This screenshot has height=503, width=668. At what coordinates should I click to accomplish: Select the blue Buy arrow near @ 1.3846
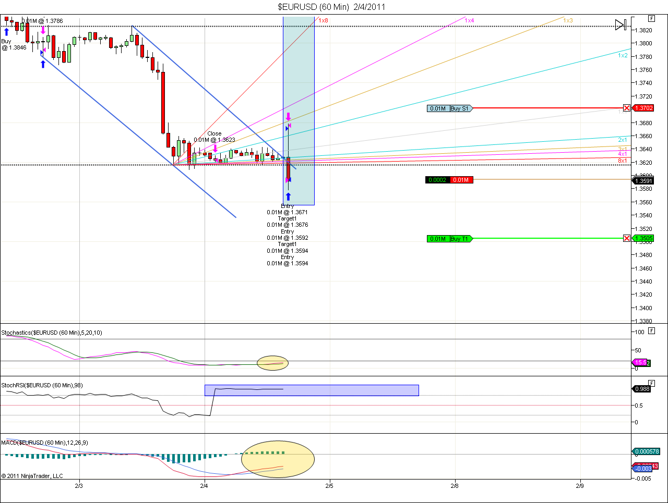point(6,31)
